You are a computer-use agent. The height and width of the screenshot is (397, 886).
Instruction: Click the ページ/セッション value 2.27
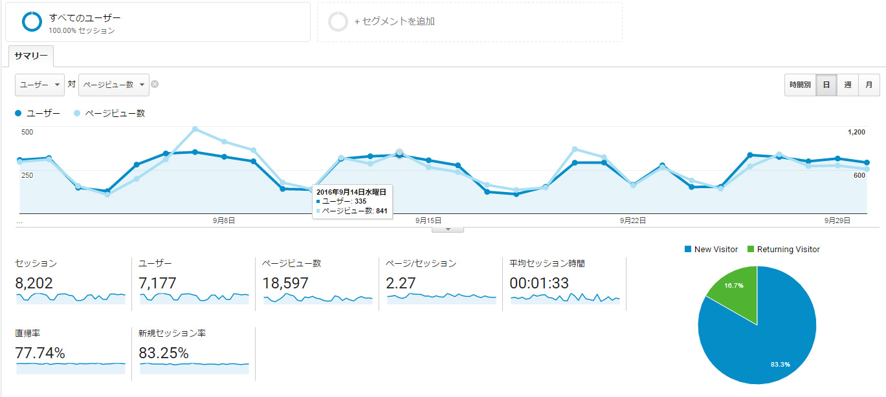(x=401, y=283)
